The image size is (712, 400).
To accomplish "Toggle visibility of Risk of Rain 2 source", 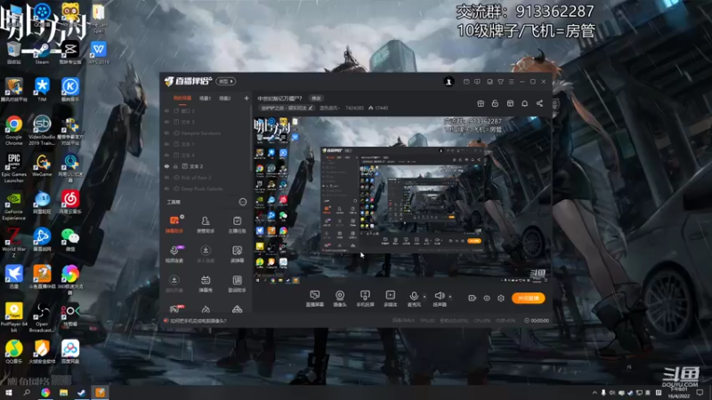I will pyautogui.click(x=166, y=178).
